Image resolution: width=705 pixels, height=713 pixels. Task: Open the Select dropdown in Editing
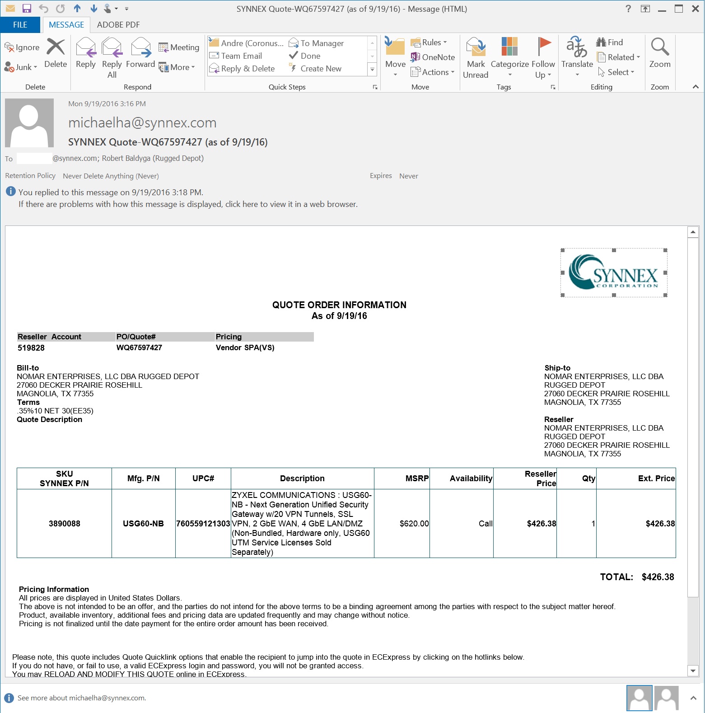(x=616, y=72)
